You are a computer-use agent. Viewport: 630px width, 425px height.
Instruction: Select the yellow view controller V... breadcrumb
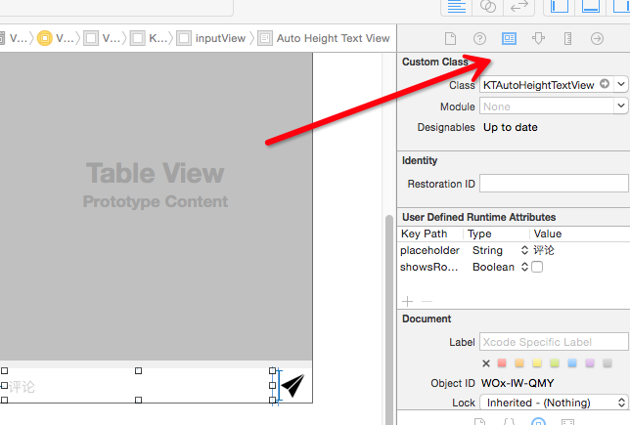tap(56, 38)
